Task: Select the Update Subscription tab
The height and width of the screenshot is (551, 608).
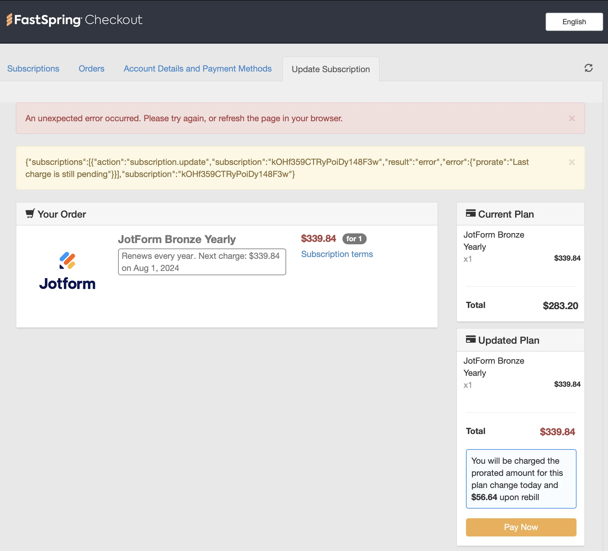Action: coord(331,69)
